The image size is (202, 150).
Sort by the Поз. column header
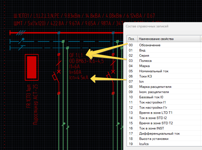coord(132,39)
